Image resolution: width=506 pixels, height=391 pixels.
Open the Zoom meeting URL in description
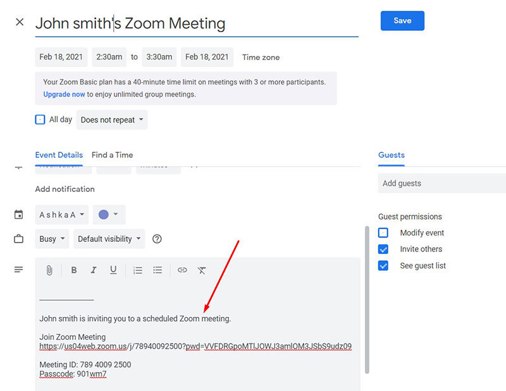(x=195, y=346)
